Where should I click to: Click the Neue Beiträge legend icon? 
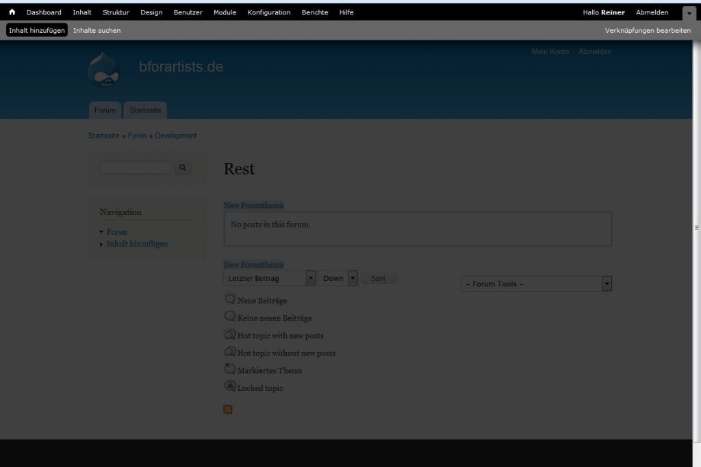click(230, 299)
